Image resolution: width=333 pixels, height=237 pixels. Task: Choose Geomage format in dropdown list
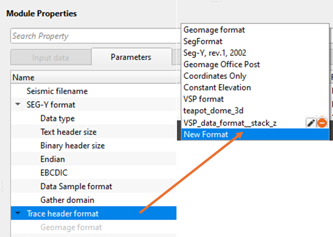click(214, 30)
